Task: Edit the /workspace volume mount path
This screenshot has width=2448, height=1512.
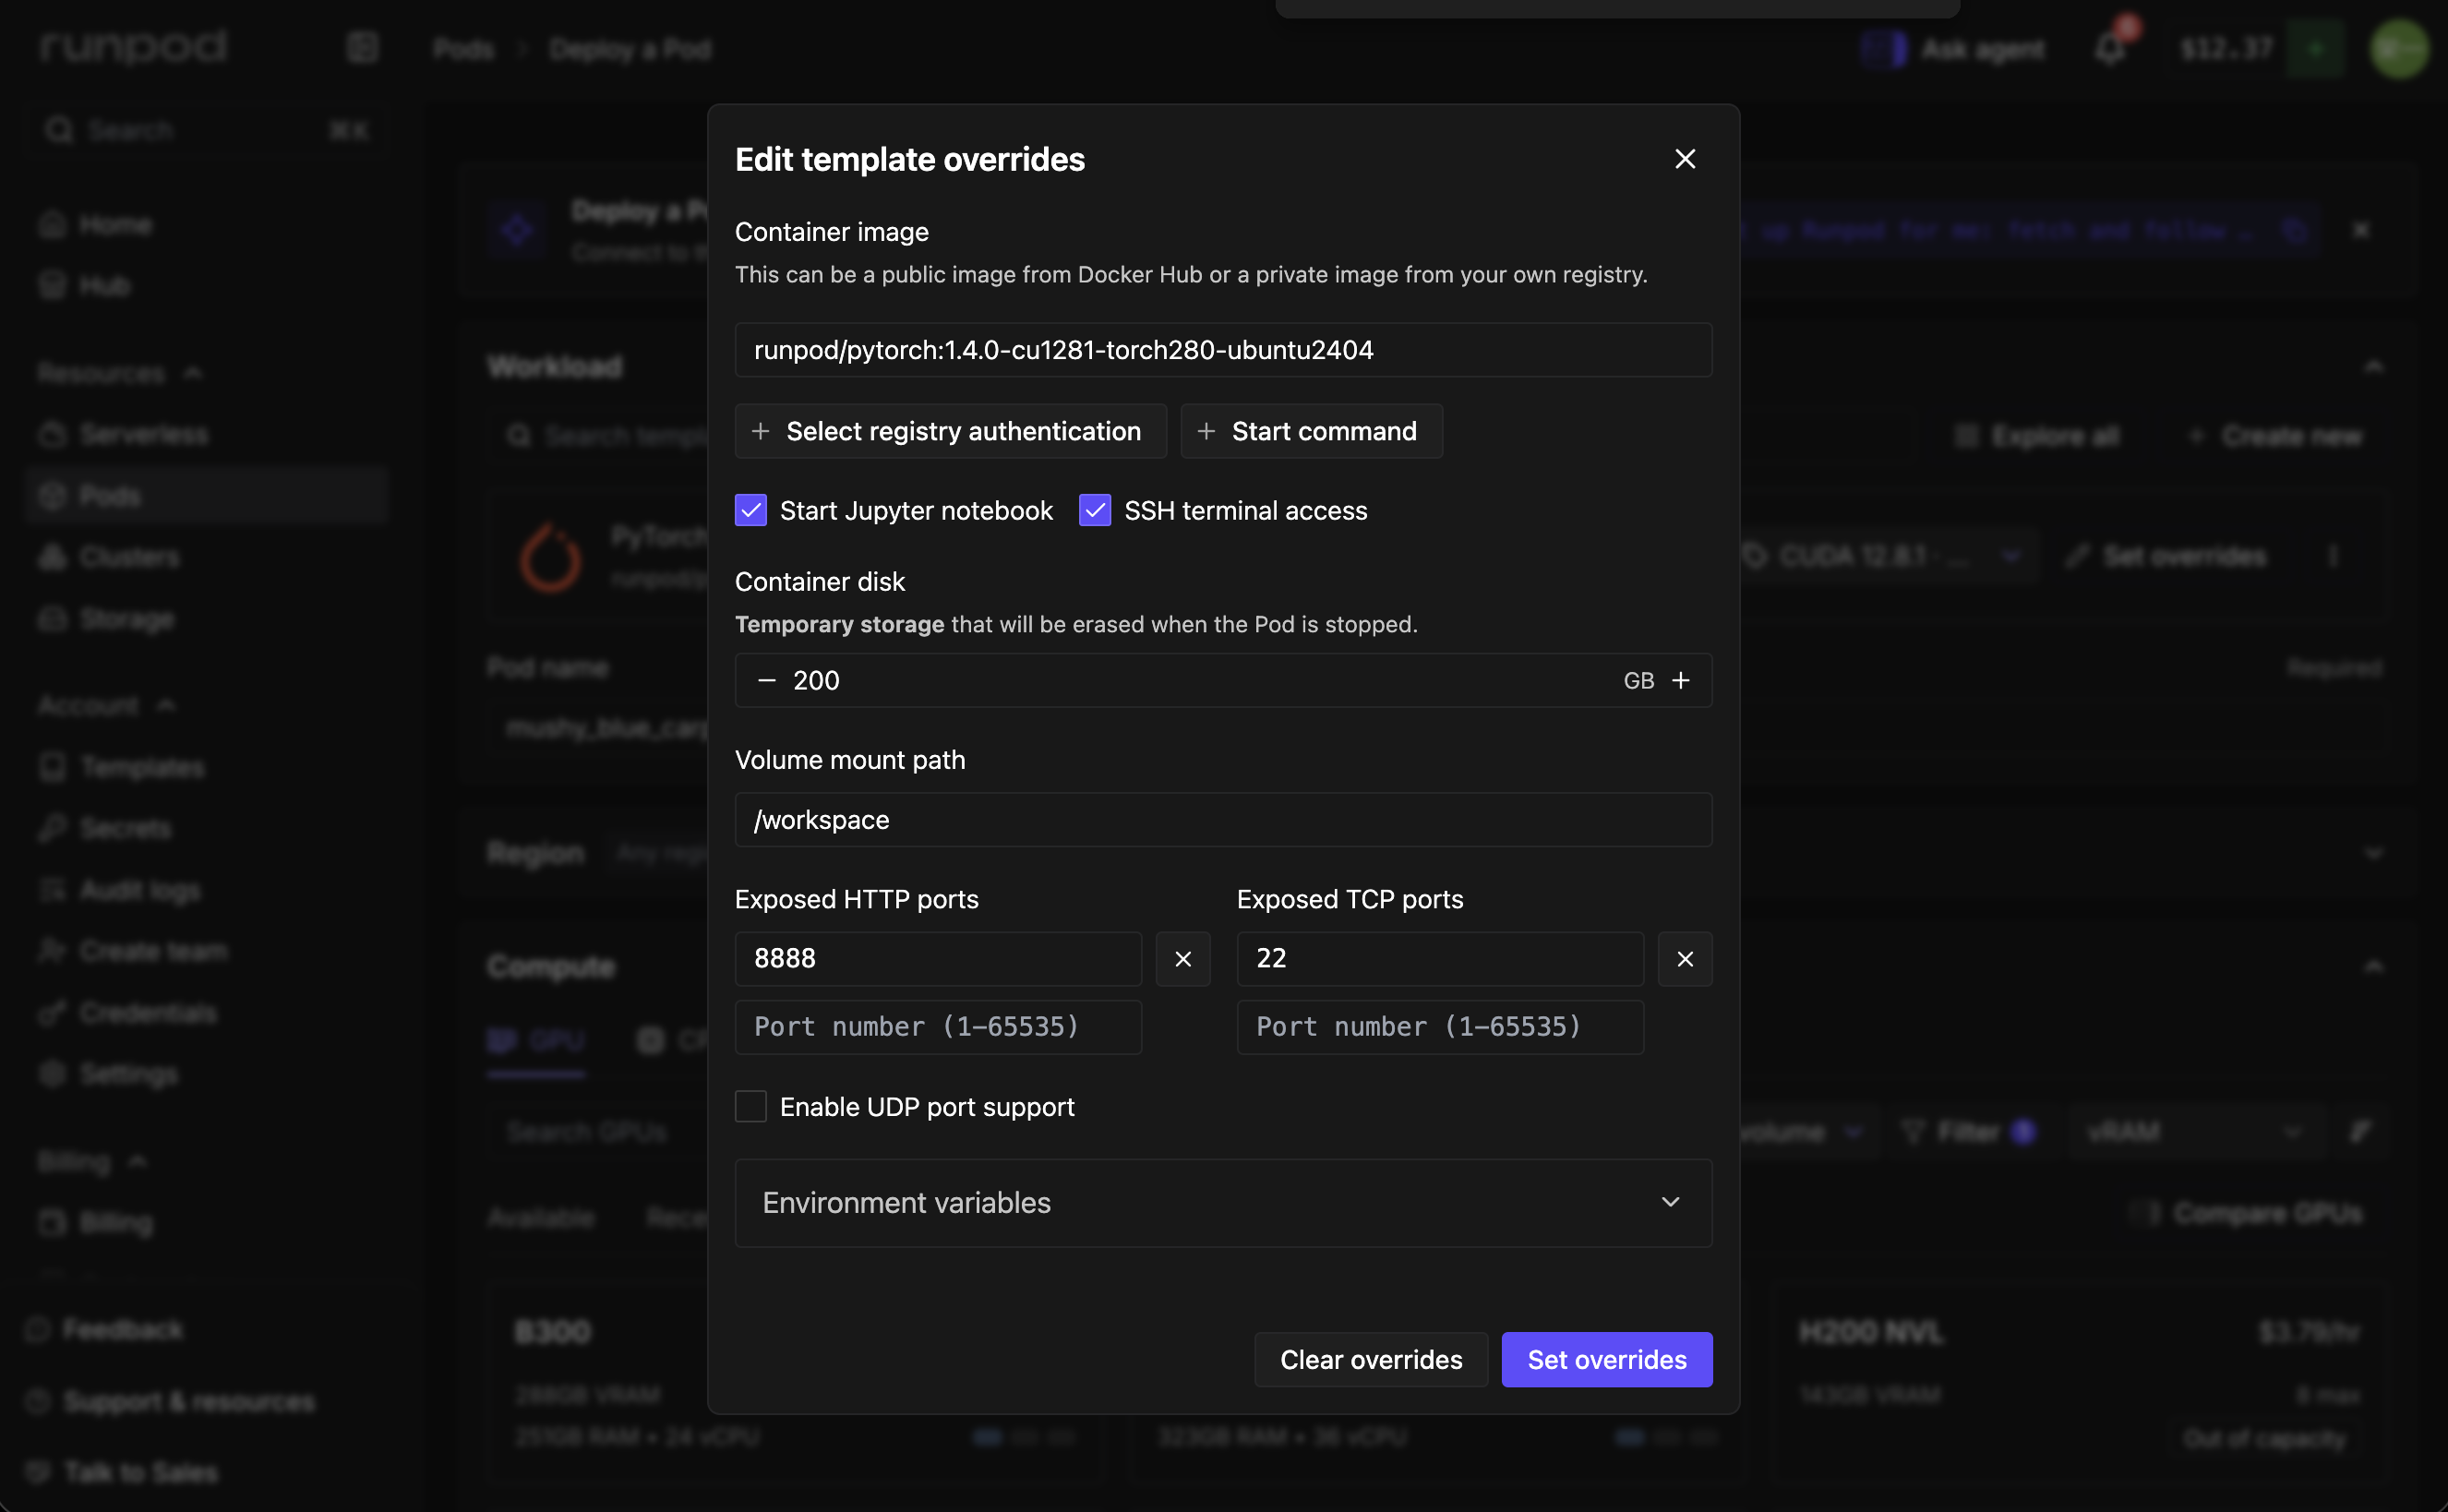Action: pyautogui.click(x=1223, y=820)
